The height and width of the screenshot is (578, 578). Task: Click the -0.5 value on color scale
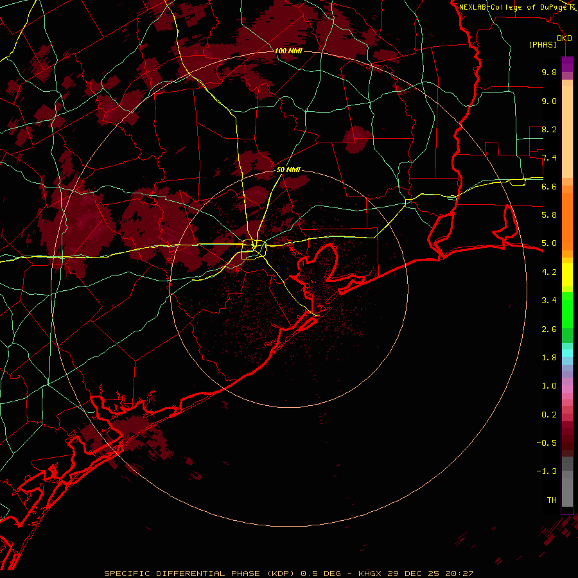[x=547, y=442]
